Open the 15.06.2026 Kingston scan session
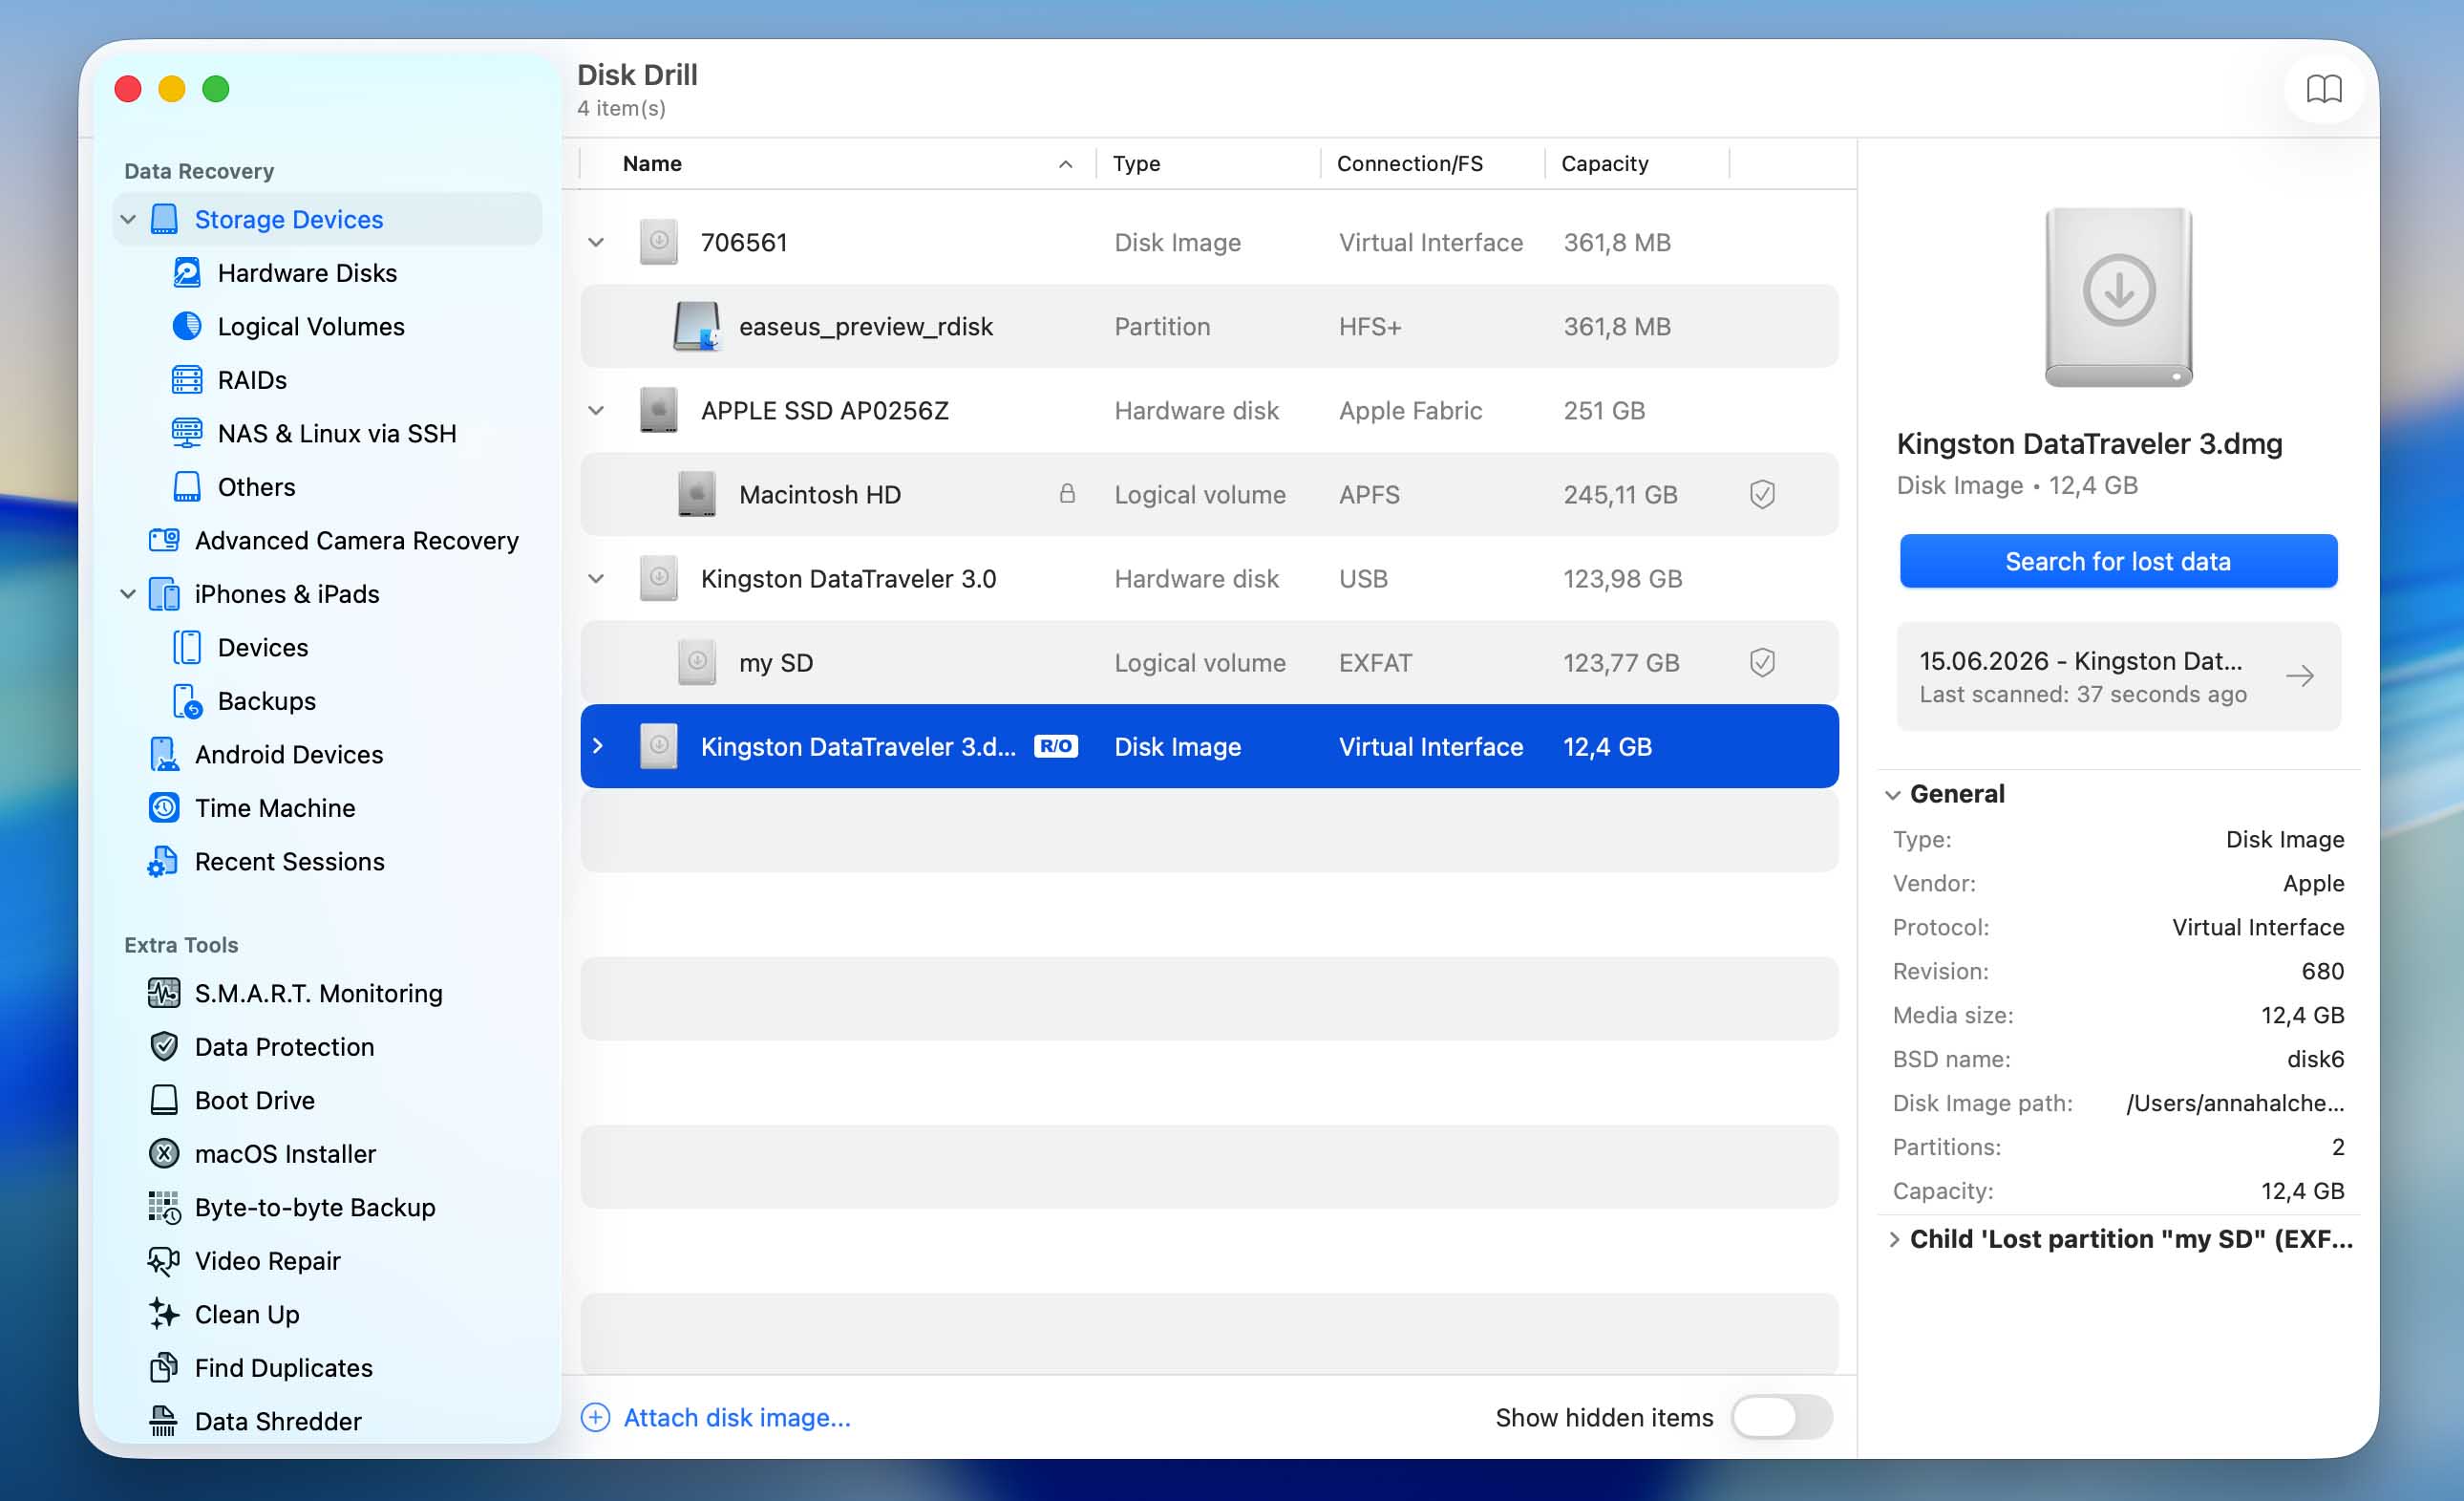The image size is (2464, 1501). (x=2118, y=676)
